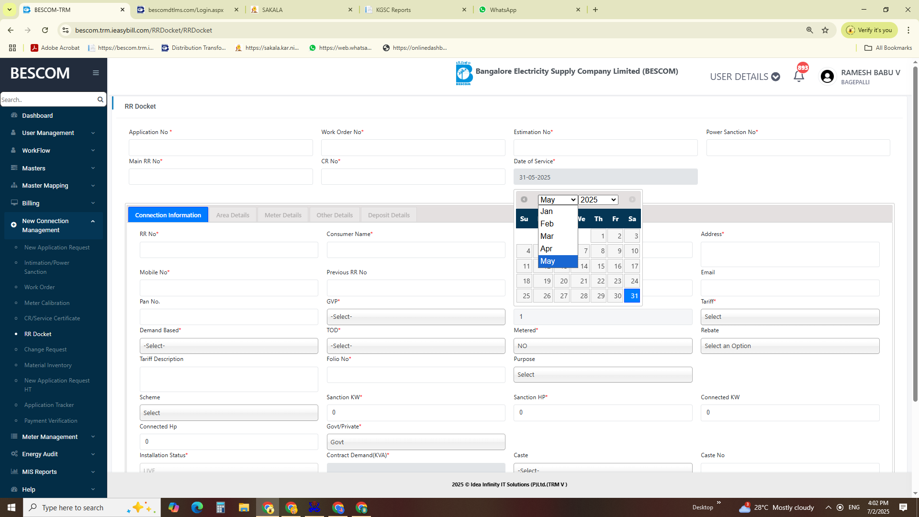Open the Work Order sidebar link
The image size is (919, 517).
pos(39,287)
